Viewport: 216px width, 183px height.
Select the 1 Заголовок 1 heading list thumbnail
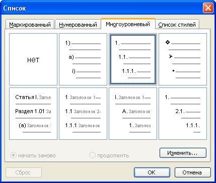(83, 114)
